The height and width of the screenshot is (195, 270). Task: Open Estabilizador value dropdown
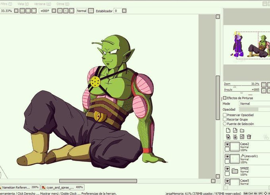[124, 11]
